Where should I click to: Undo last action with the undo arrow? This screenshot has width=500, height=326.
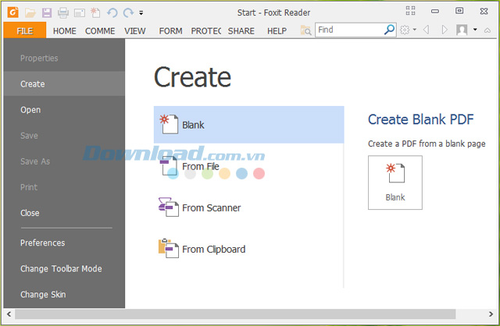point(112,12)
